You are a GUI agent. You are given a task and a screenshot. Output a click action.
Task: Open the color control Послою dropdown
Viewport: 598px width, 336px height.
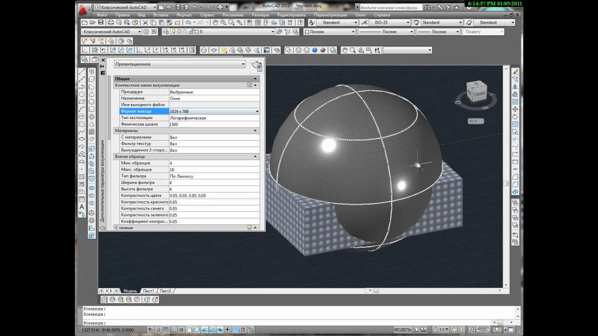(x=330, y=32)
